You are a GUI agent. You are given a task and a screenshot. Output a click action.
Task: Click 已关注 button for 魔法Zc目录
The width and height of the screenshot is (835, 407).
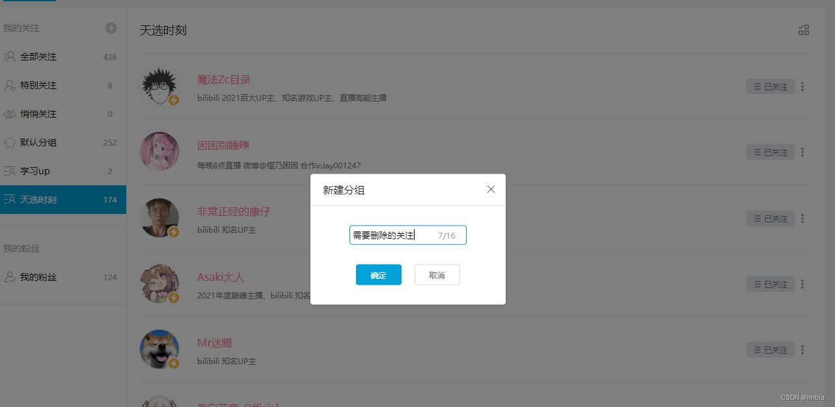pyautogui.click(x=771, y=86)
